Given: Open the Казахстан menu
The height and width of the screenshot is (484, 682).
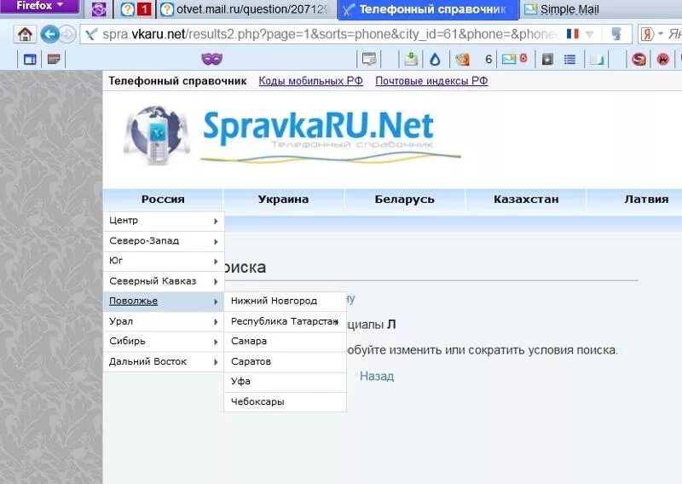Looking at the screenshot, I should [526, 199].
